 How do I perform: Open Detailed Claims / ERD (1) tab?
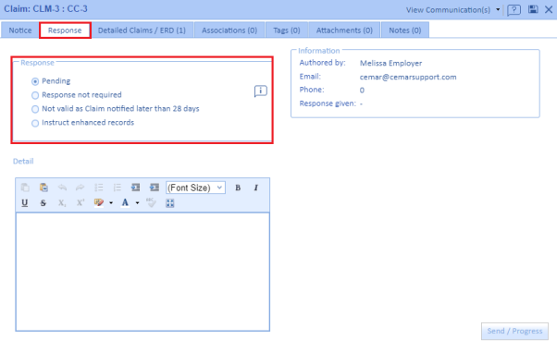click(x=142, y=30)
